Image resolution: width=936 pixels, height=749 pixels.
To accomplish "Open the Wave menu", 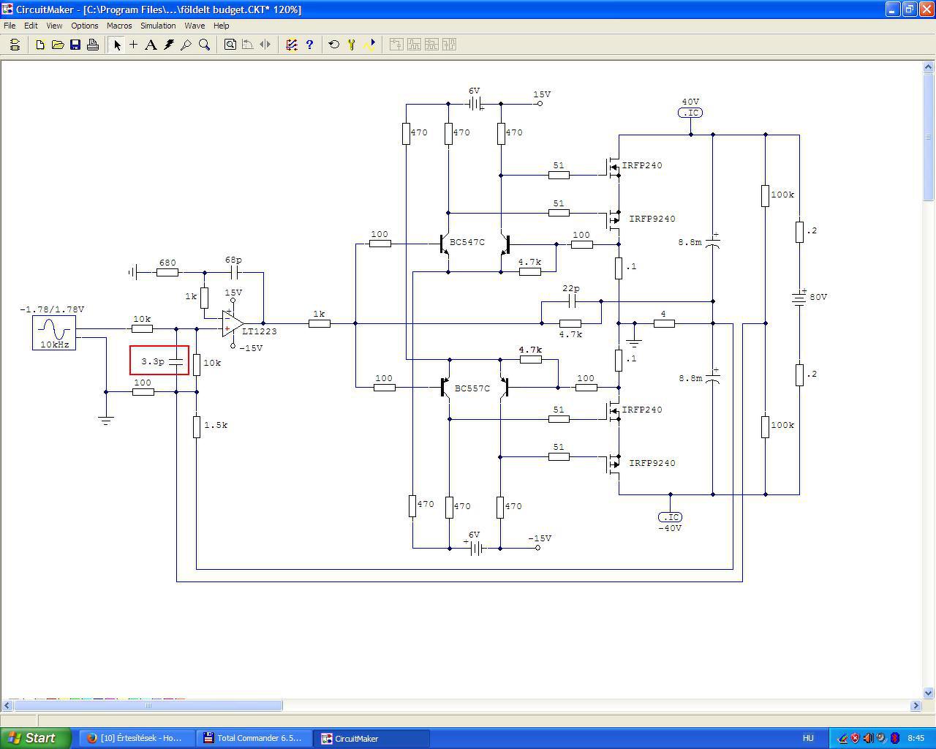I will tap(195, 26).
